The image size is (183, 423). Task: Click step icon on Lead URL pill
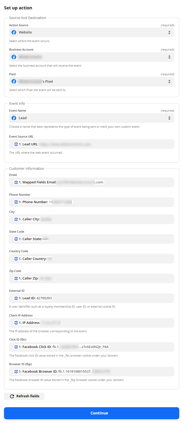tap(16, 144)
